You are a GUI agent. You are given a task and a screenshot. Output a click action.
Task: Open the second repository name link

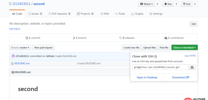[x=39, y=4]
